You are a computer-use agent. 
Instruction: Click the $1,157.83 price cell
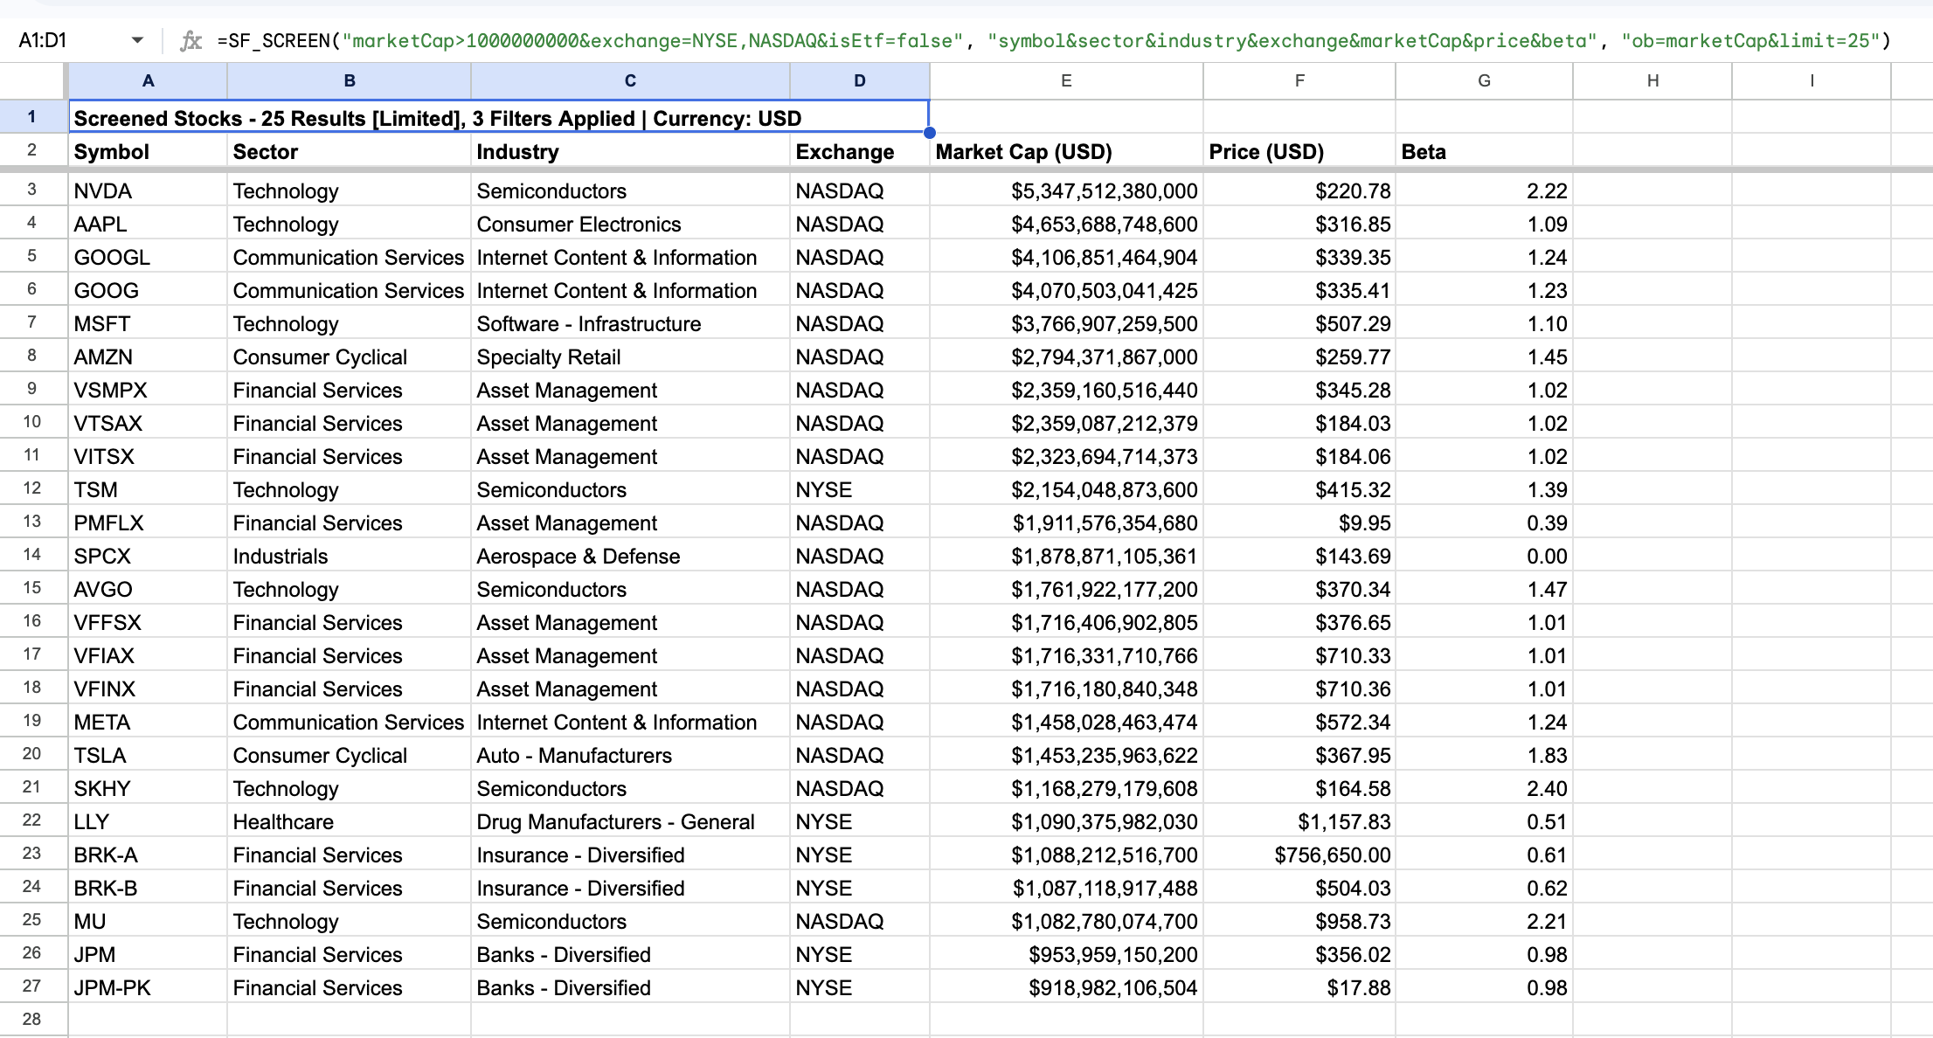coord(1299,821)
